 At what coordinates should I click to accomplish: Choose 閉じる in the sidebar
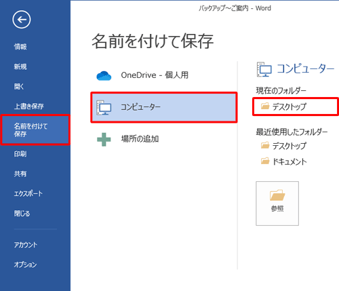(x=22, y=214)
